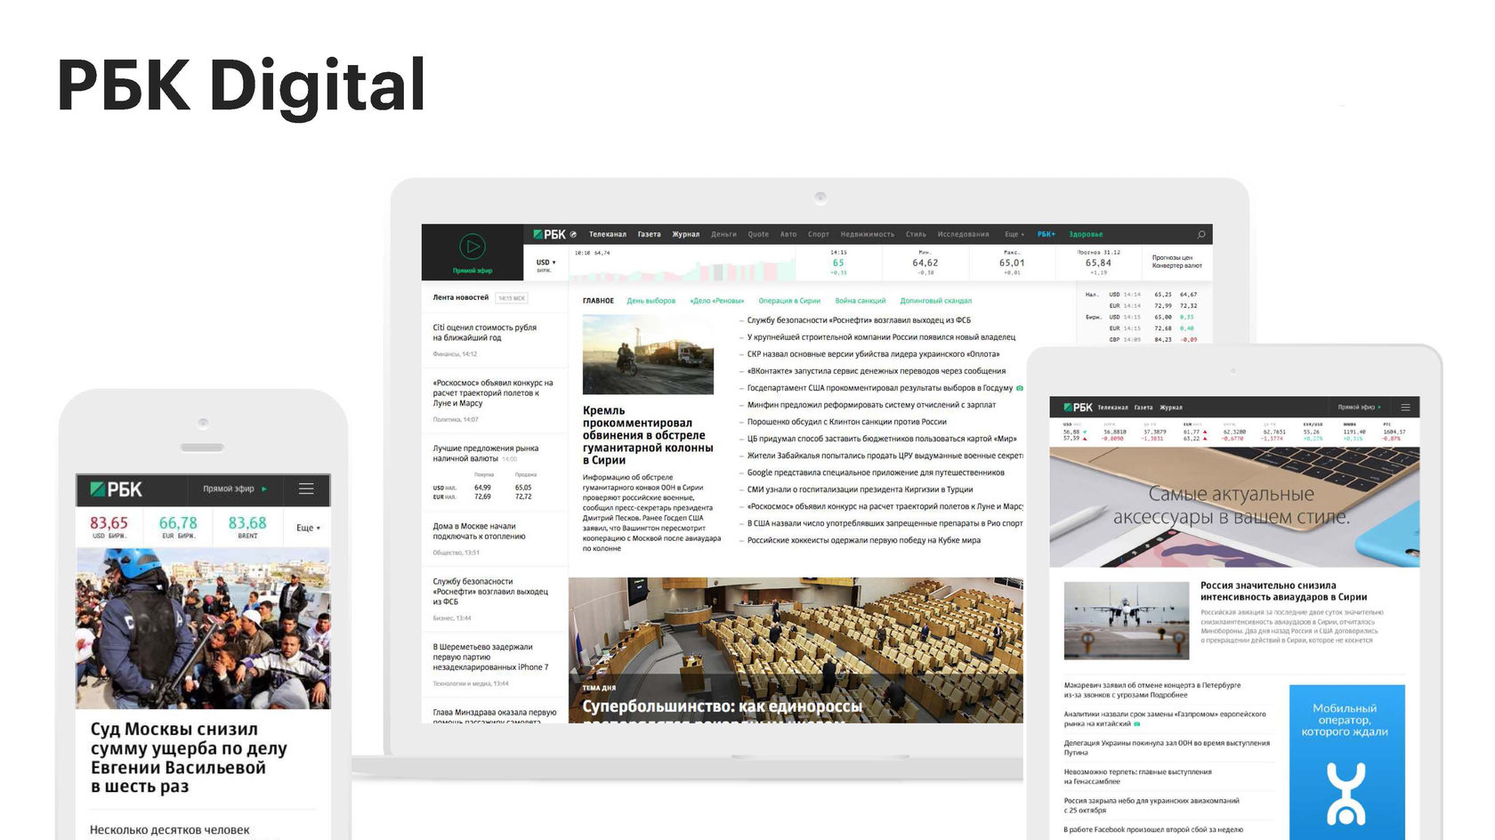Open Конвертер валют link on laptop

pos(1177,266)
